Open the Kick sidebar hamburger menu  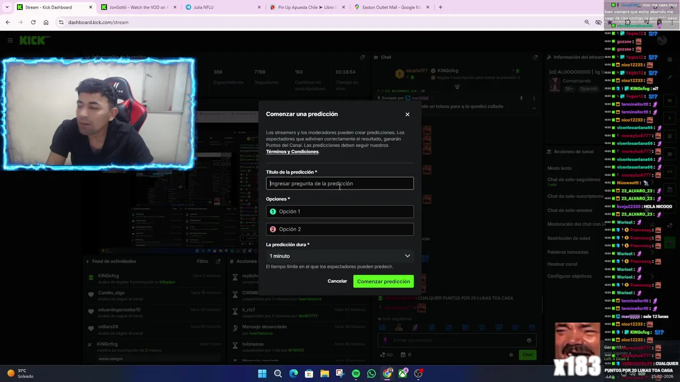tap(10, 40)
